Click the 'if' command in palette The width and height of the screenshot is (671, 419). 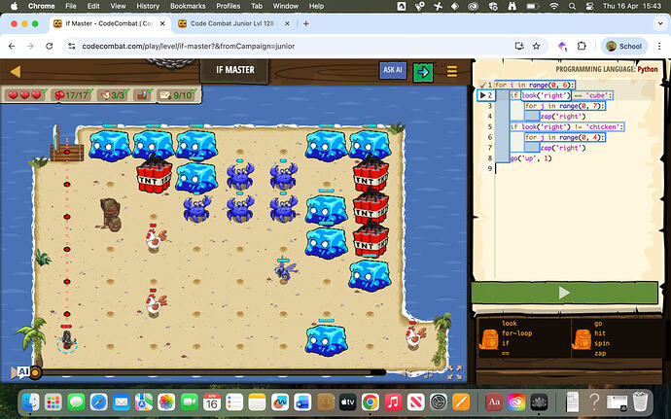pyautogui.click(x=506, y=343)
